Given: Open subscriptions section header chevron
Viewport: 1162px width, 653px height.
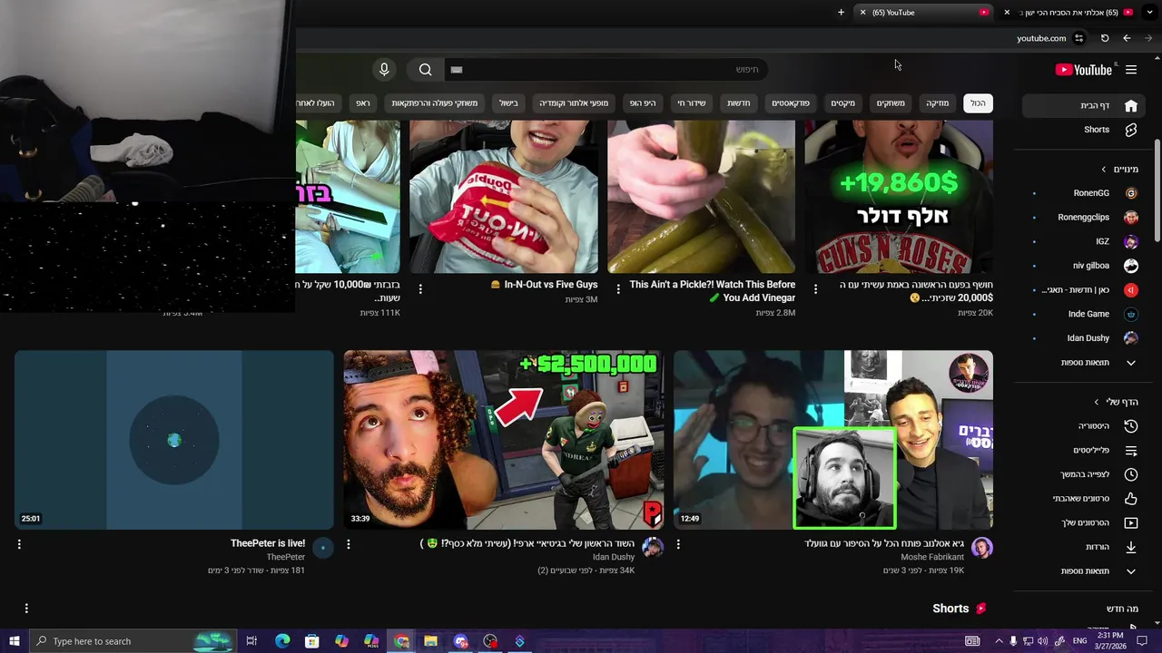Looking at the screenshot, I should (x=1103, y=170).
